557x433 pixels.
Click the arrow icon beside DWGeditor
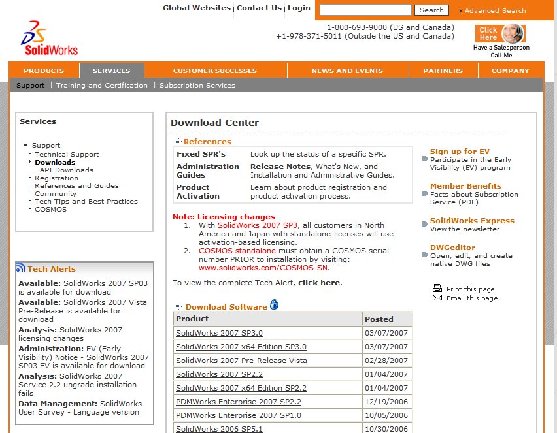(x=425, y=255)
